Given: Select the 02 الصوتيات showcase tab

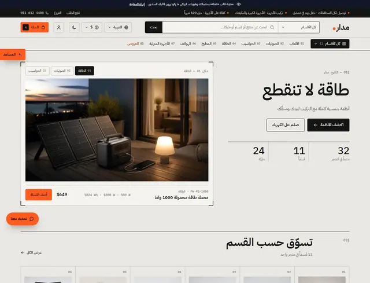Looking at the screenshot, I should pyautogui.click(x=62, y=71).
